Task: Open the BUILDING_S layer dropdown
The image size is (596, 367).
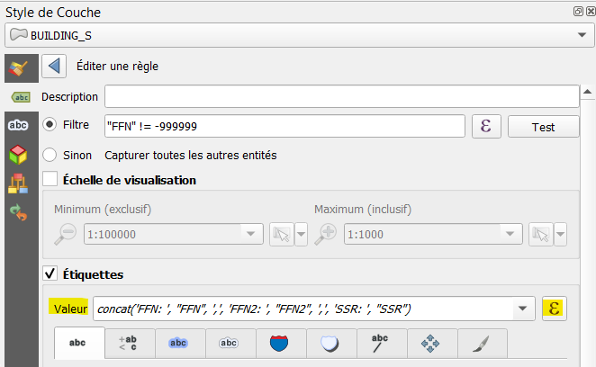Action: click(x=300, y=35)
